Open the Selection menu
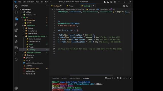163x91 pixels. [x=31, y=2]
